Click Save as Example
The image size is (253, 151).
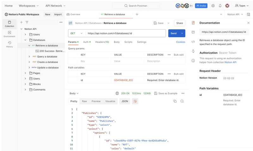point(166,93)
